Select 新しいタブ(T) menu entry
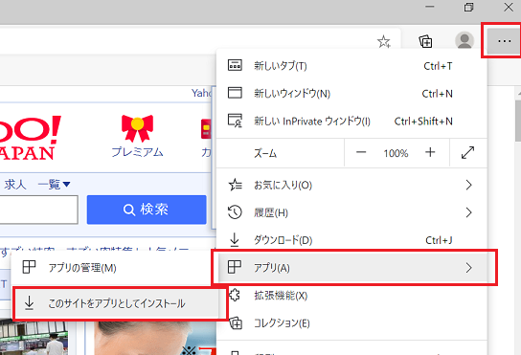The image size is (521, 355). click(x=351, y=66)
